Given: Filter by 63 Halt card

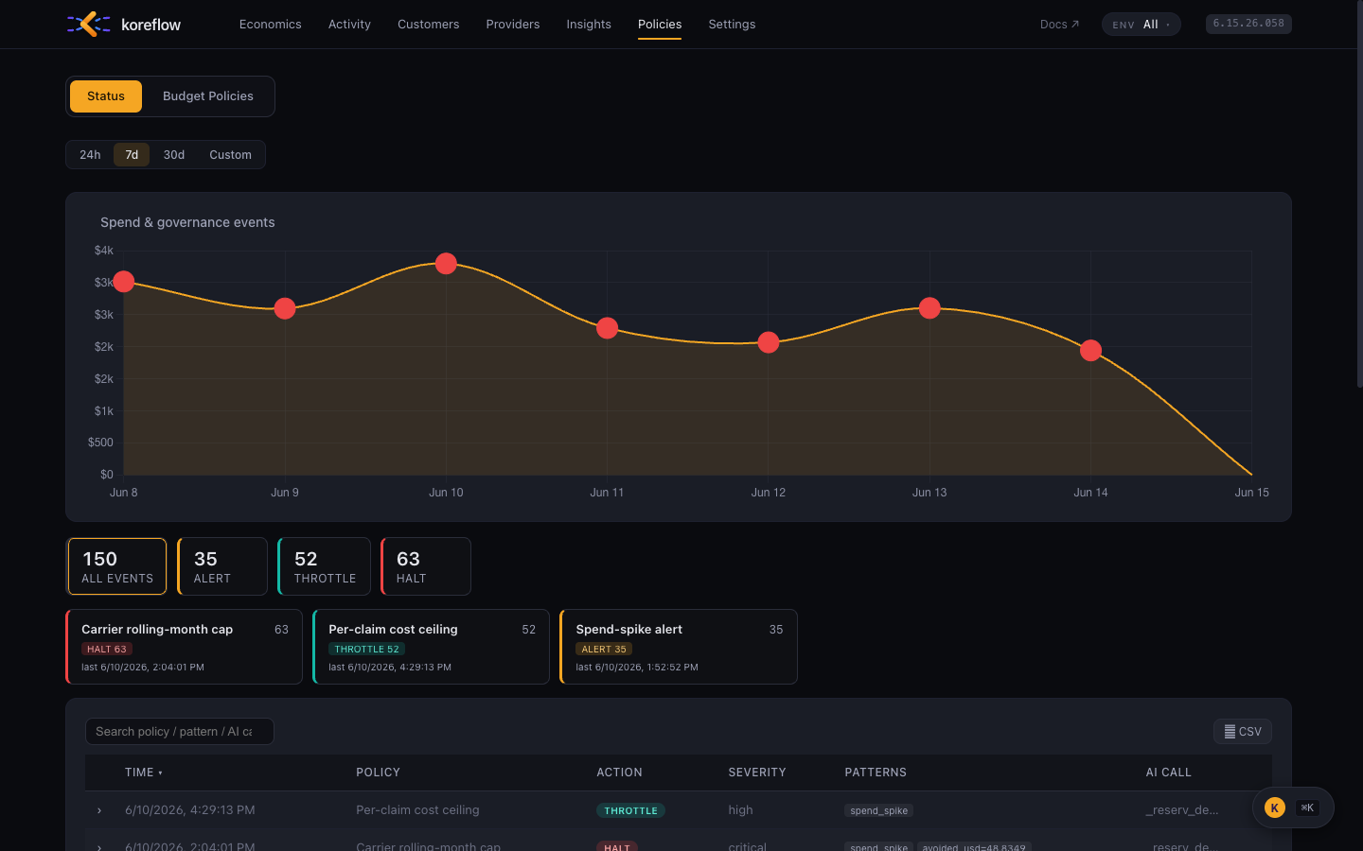Looking at the screenshot, I should [x=426, y=566].
